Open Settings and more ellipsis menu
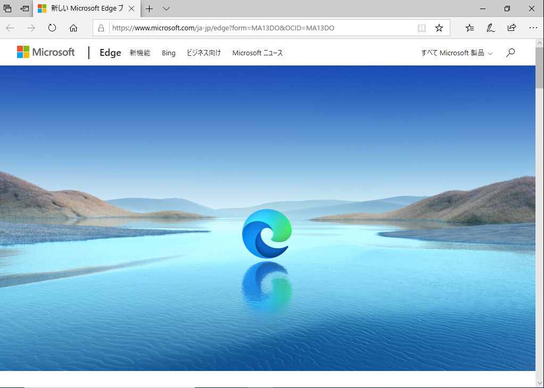 point(533,28)
